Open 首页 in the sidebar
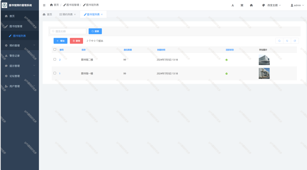This screenshot has width=307, height=170. pyautogui.click(x=19, y=16)
